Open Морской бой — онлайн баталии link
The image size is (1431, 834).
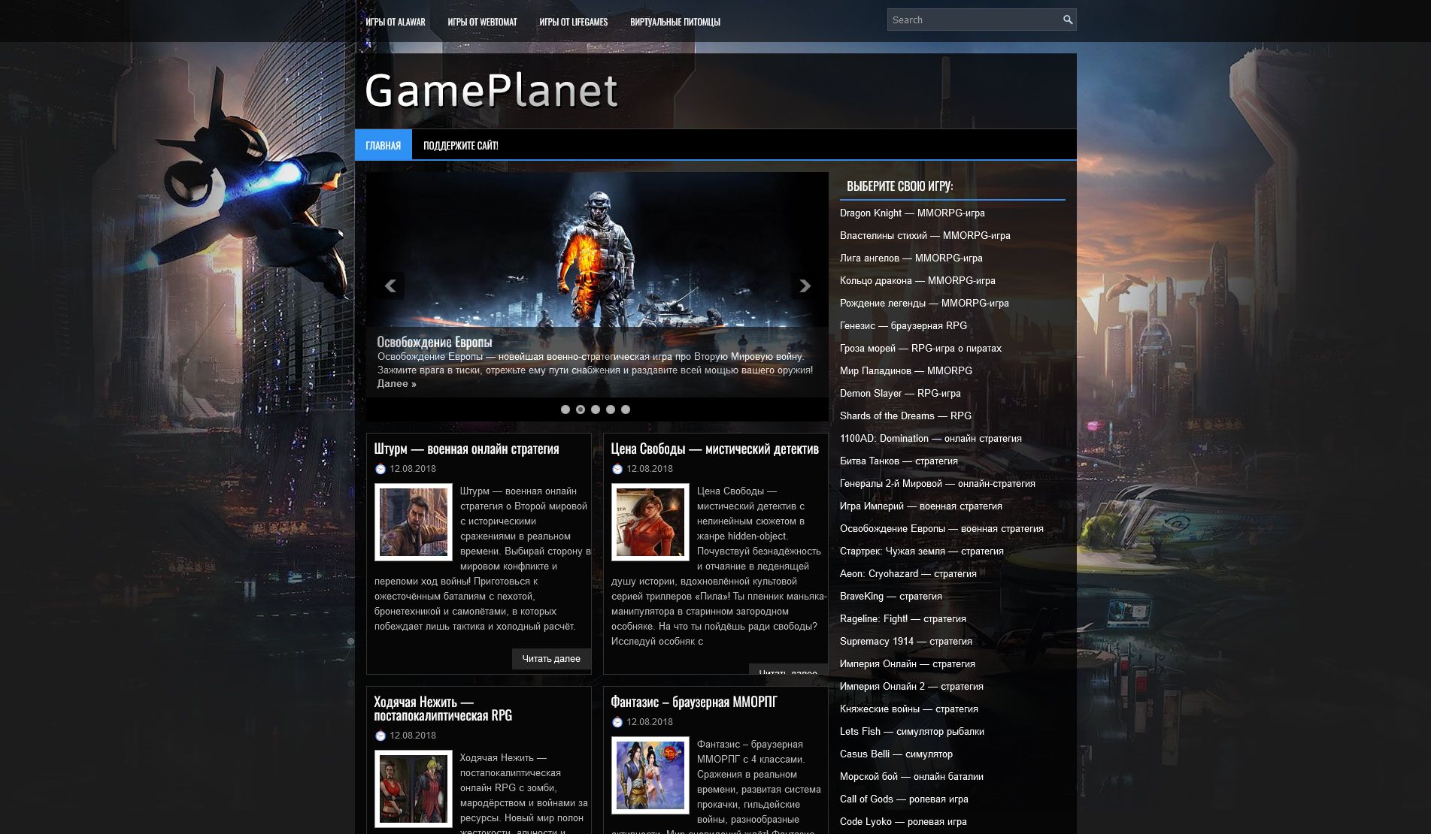click(911, 776)
